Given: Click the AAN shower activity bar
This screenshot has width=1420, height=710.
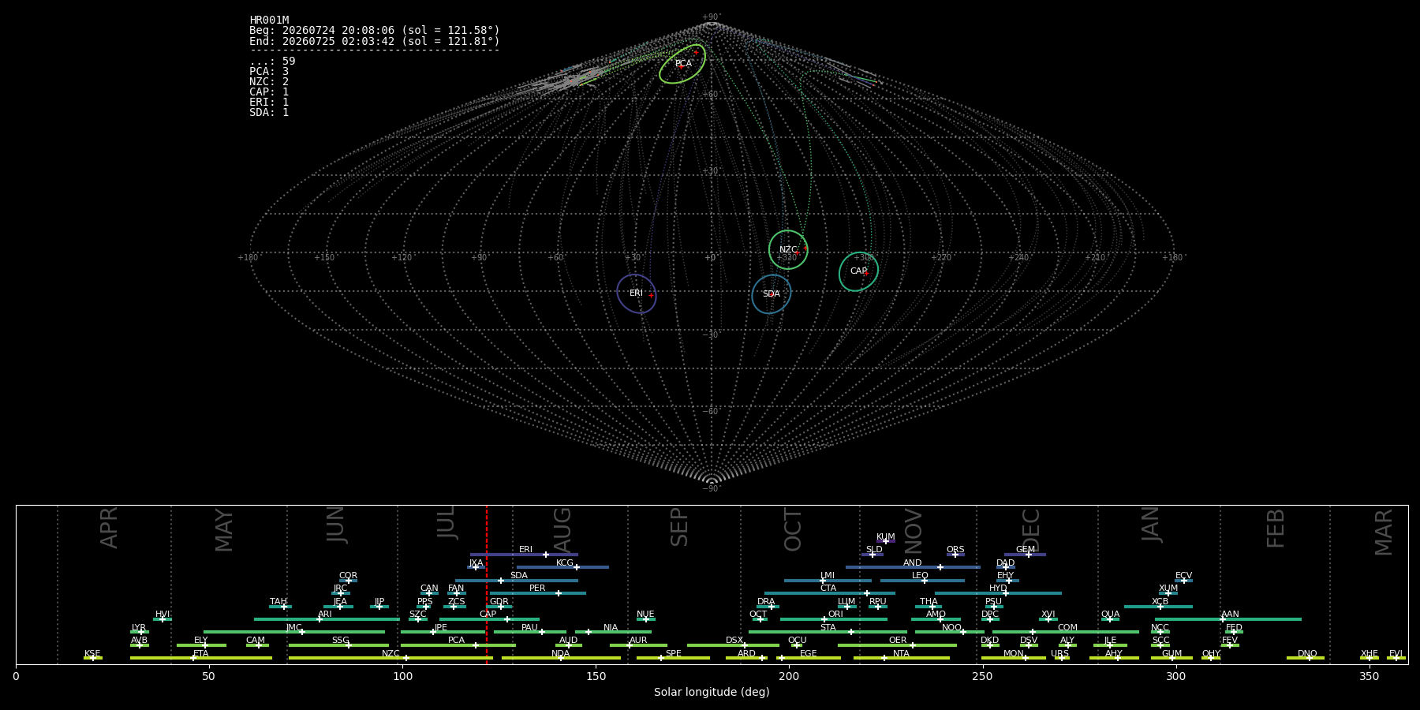Looking at the screenshot, I should coord(1228,619).
